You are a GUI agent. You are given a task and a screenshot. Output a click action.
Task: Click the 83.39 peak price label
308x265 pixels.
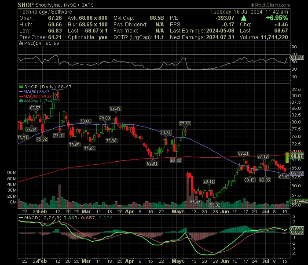[x=115, y=108]
